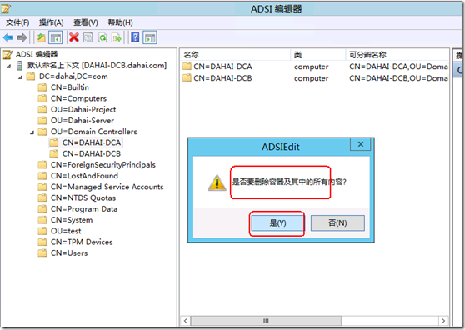Collapse the DC=dahai,DC=com node
465x330 pixels.
pos(20,77)
